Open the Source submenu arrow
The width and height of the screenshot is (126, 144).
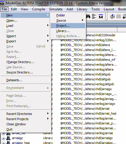pyautogui.click(x=83, y=20)
